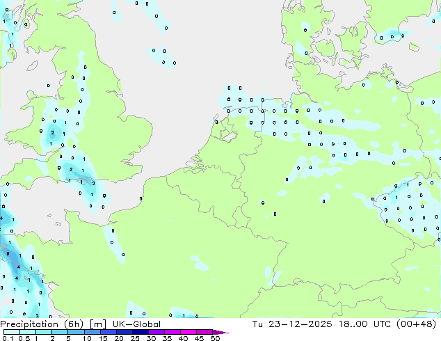The width and height of the screenshot is (441, 341).
Task: Click the '(00+48)' forecast offset text
Action: [x=417, y=324]
